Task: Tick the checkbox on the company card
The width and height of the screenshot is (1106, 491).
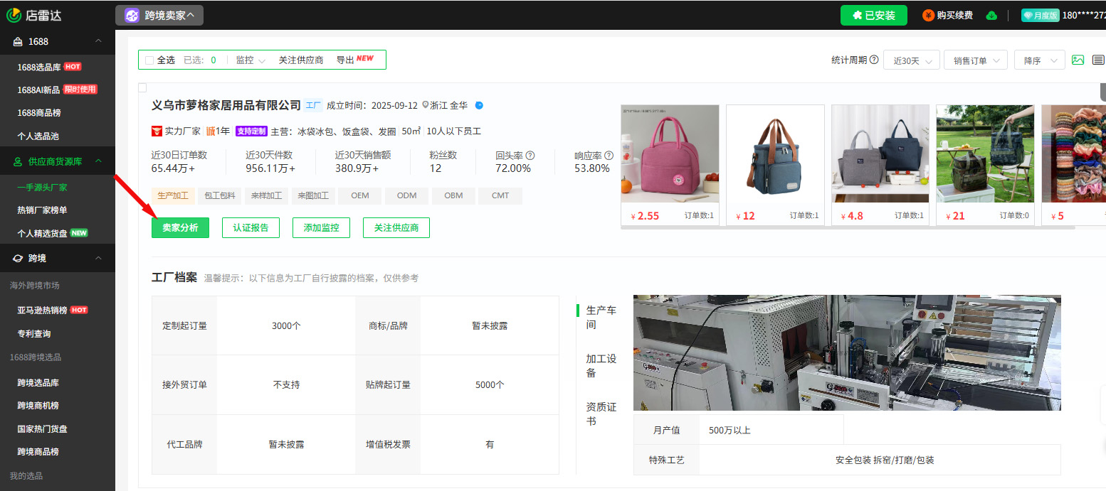Action: click(141, 87)
